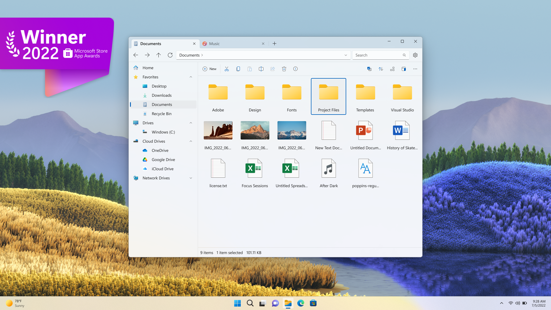Screen dimensions: 551x310
Task: Click the New button
Action: 209,69
